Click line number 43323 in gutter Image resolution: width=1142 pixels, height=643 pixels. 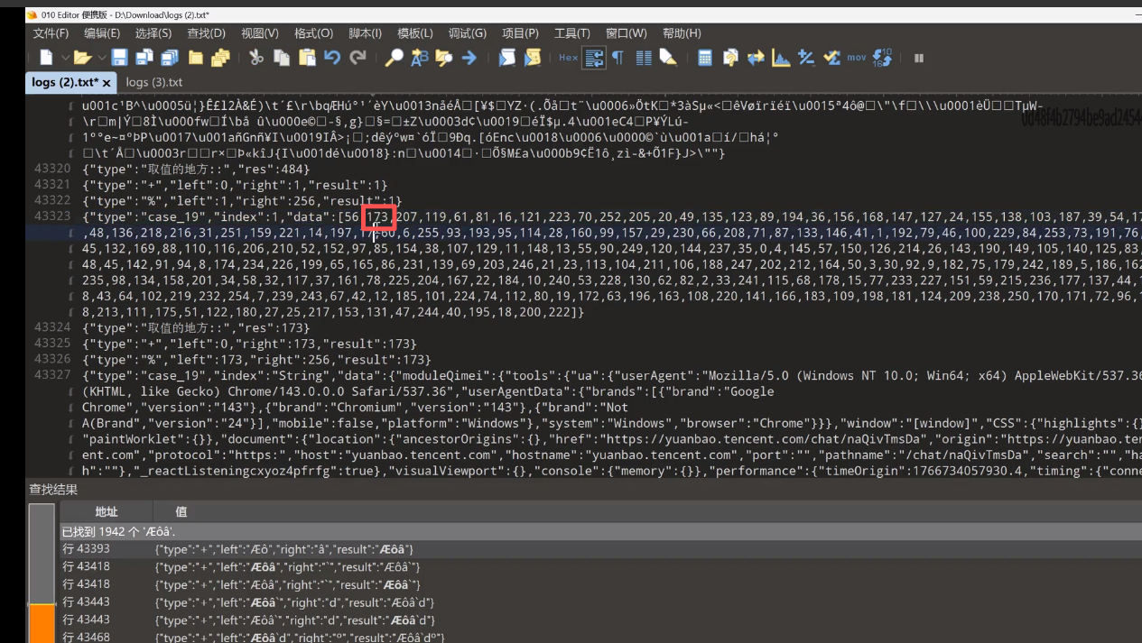tap(51, 216)
